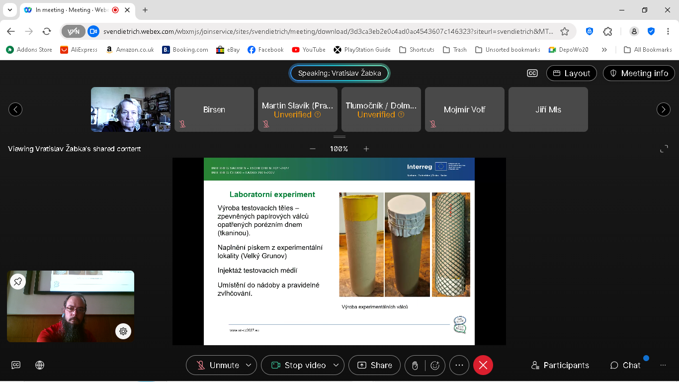
Task: Open the Chrome tab search dropdown
Action: point(9,10)
